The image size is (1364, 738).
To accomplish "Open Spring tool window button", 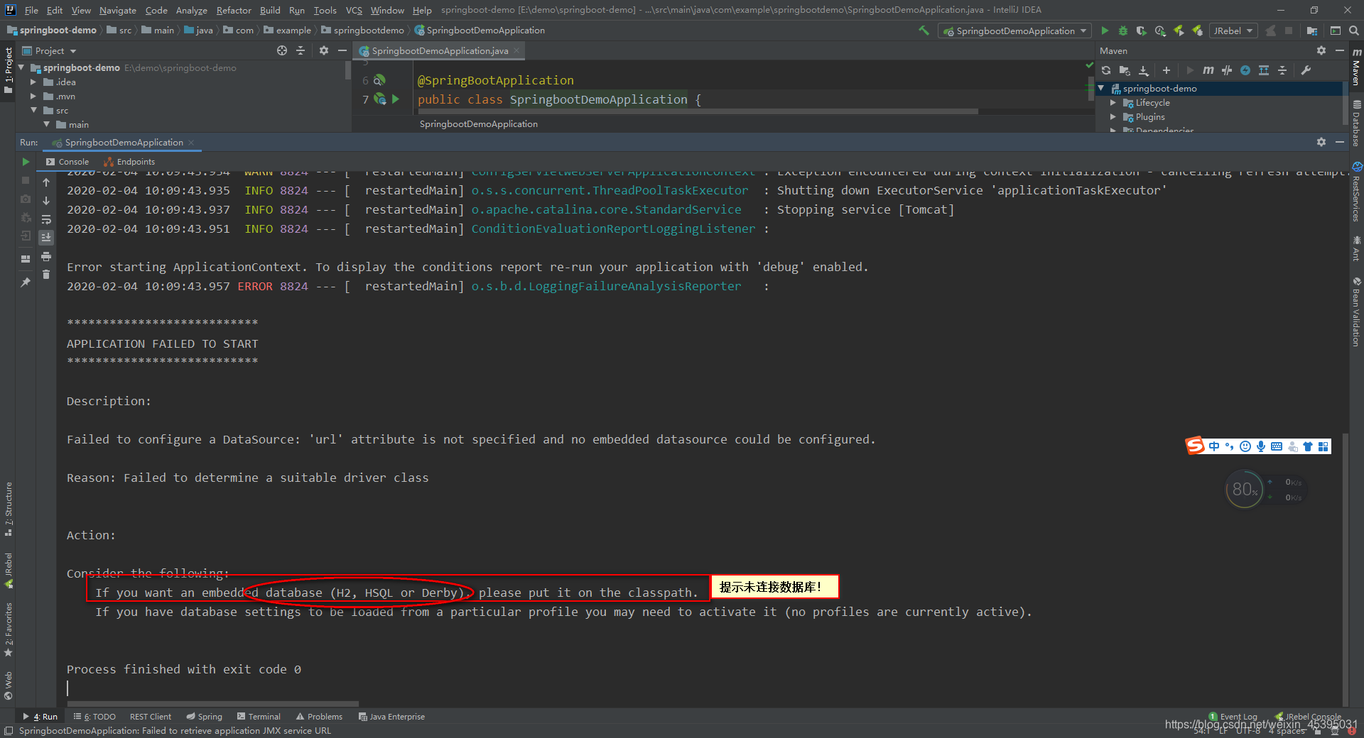I will pyautogui.click(x=204, y=717).
